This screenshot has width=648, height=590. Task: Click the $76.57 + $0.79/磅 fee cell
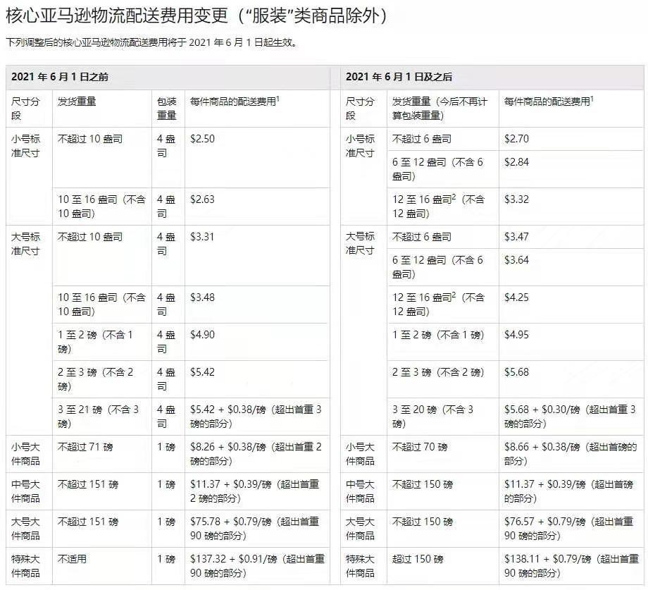click(569, 529)
